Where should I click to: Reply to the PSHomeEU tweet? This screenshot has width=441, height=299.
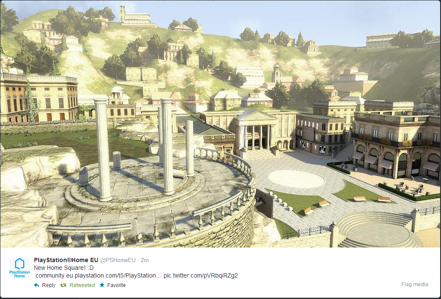[49, 285]
